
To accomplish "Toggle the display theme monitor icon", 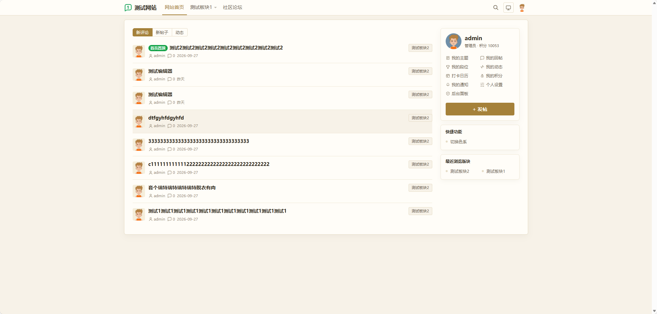I will click(509, 8).
